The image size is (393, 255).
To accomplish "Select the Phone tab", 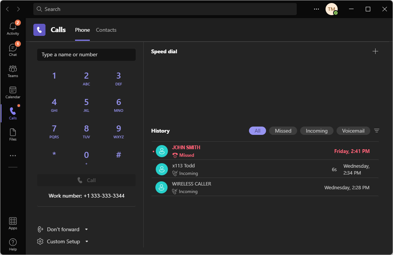I will point(82,30).
